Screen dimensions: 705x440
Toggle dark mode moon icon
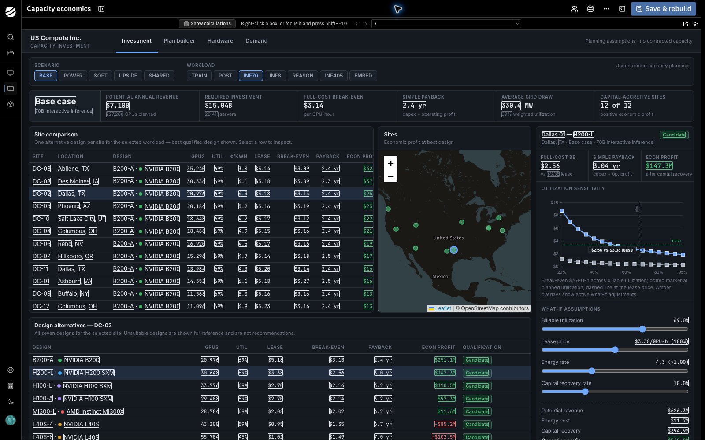[11, 402]
